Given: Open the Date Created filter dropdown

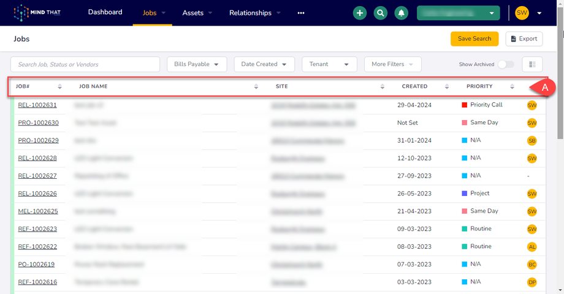Looking at the screenshot, I should pyautogui.click(x=264, y=64).
